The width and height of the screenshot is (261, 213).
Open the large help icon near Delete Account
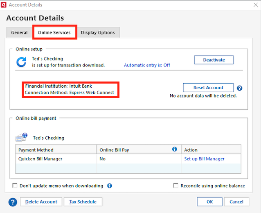[x=13, y=202]
